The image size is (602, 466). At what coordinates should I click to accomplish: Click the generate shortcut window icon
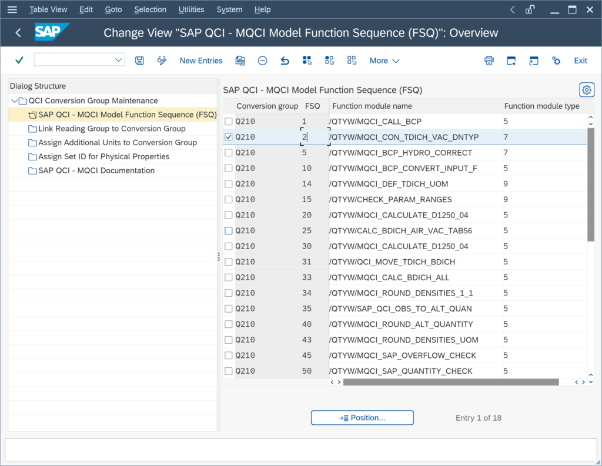pos(534,61)
